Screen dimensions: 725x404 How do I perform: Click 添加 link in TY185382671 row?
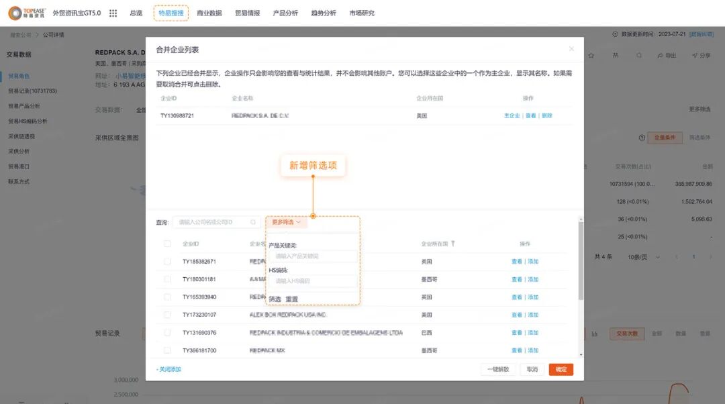click(x=533, y=262)
